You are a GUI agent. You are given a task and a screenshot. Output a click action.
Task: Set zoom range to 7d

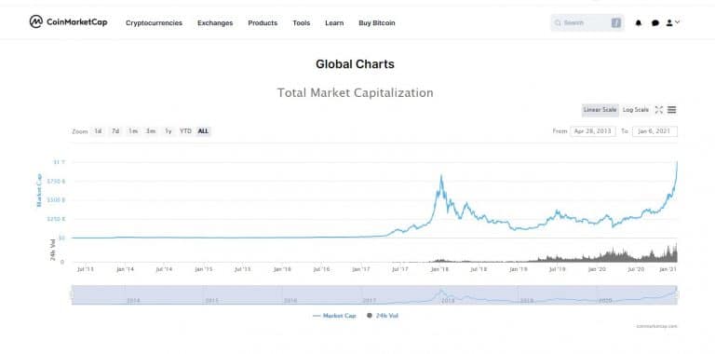point(115,131)
